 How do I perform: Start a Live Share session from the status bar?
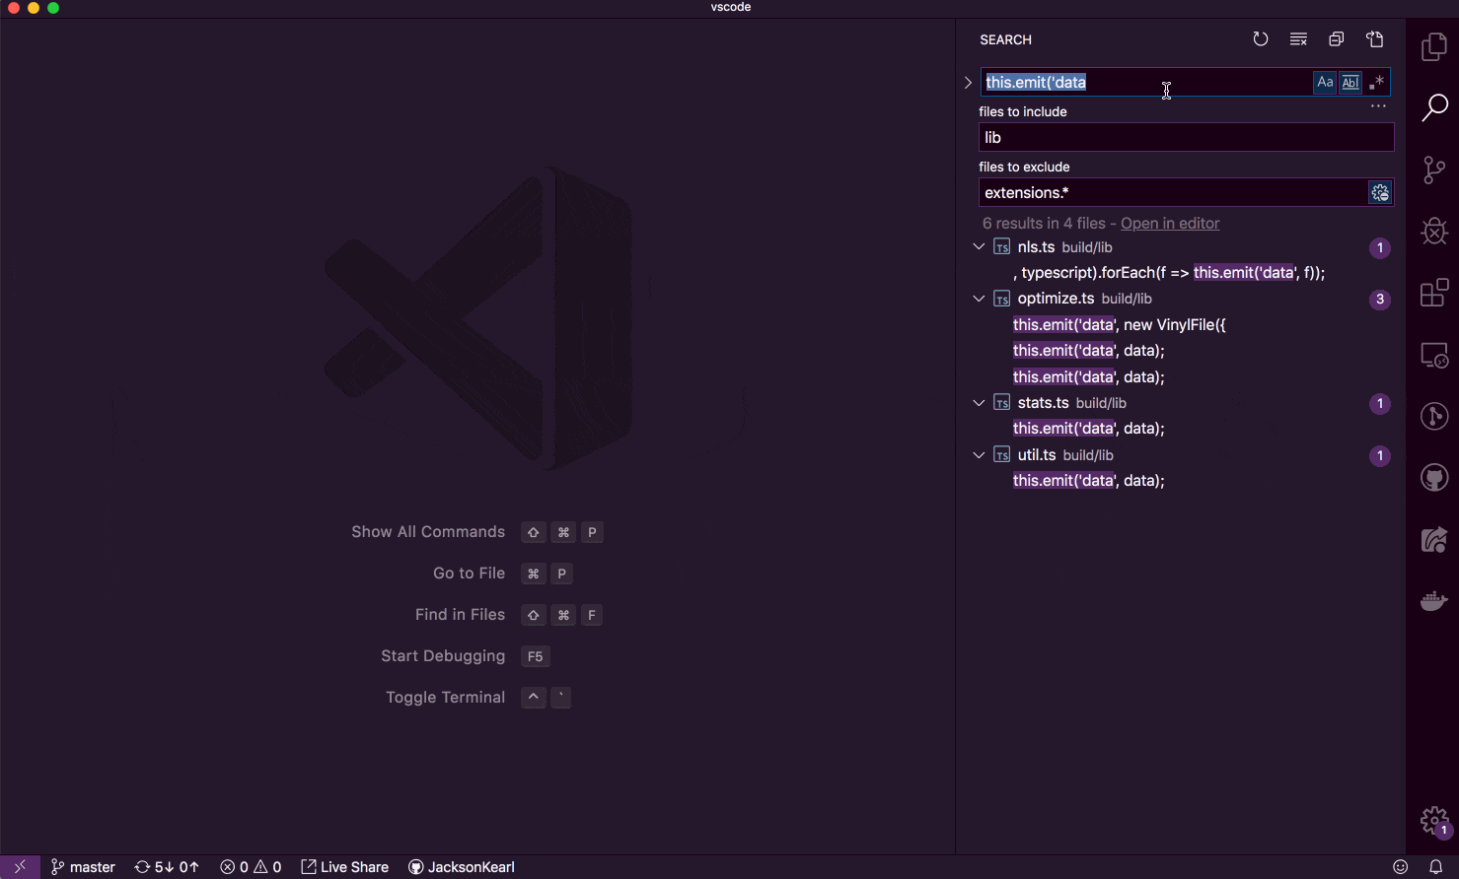click(x=344, y=866)
